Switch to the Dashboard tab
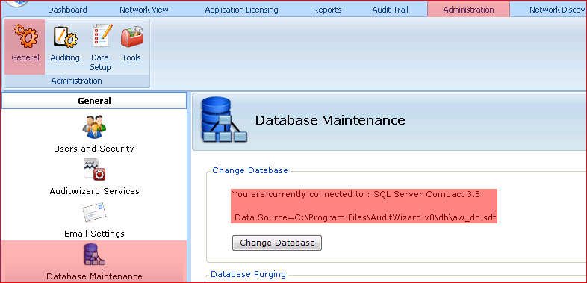The width and height of the screenshot is (587, 283). (67, 10)
